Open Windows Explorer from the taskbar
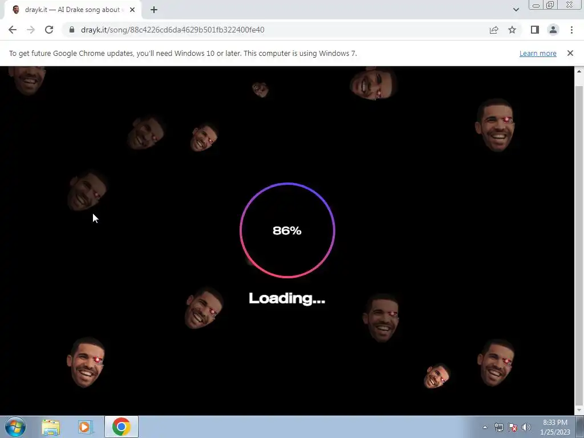The width and height of the screenshot is (584, 438). (51, 427)
